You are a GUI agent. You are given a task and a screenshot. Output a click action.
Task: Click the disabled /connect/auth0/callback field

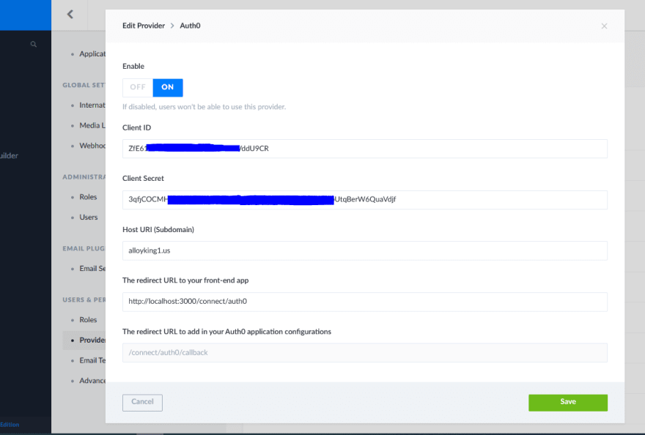point(365,352)
